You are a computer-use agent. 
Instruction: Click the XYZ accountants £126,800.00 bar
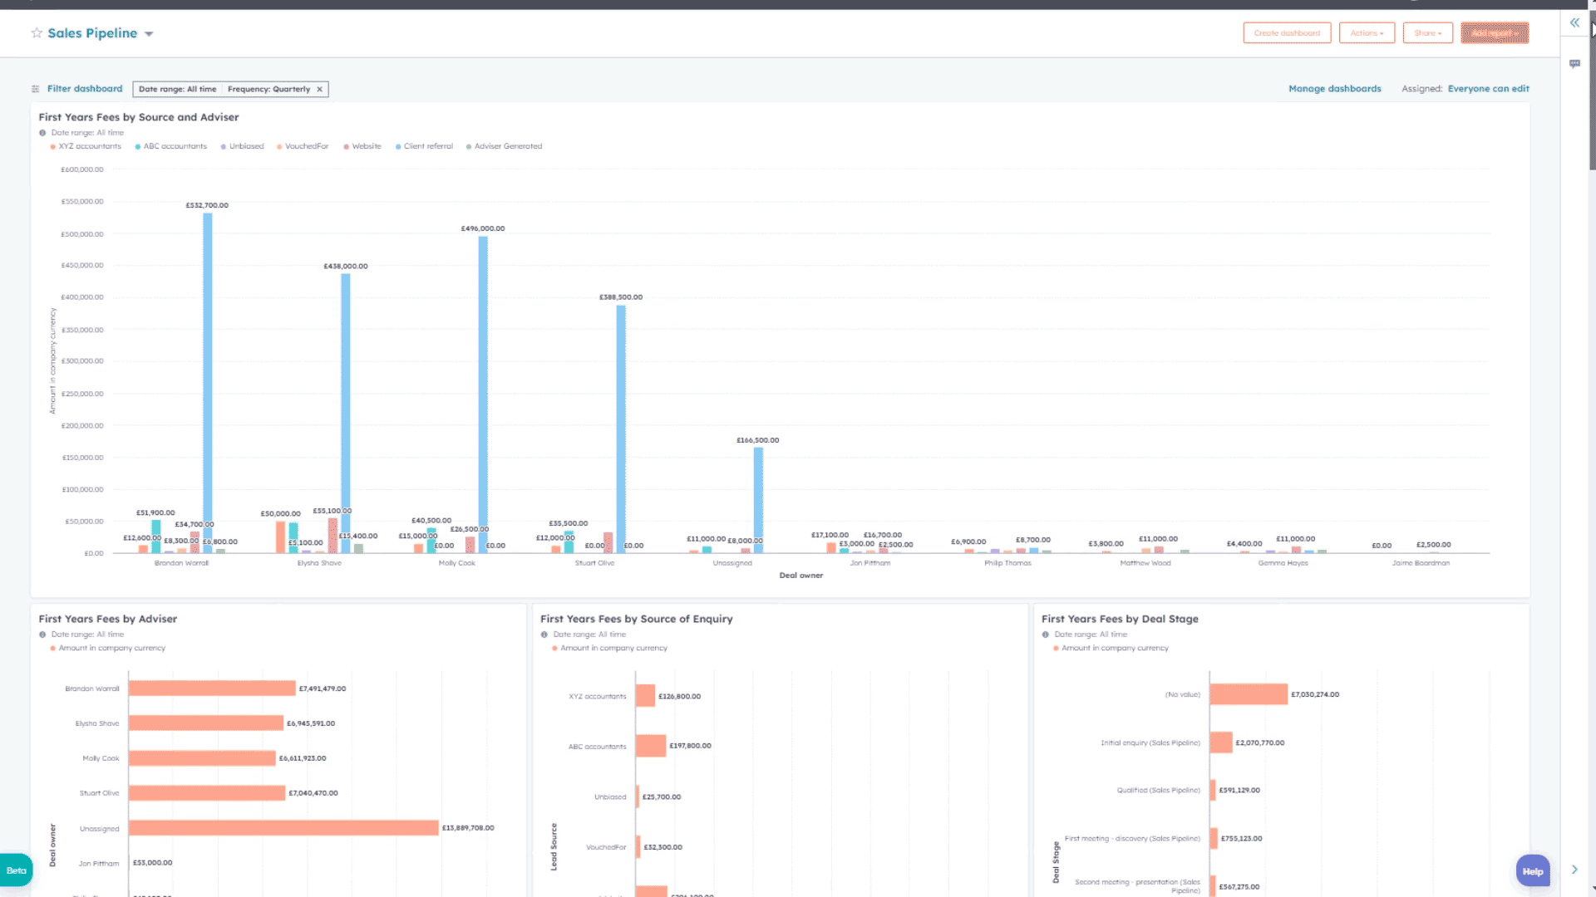click(646, 696)
